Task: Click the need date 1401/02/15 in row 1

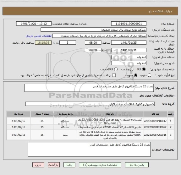Action: click(x=19, y=121)
